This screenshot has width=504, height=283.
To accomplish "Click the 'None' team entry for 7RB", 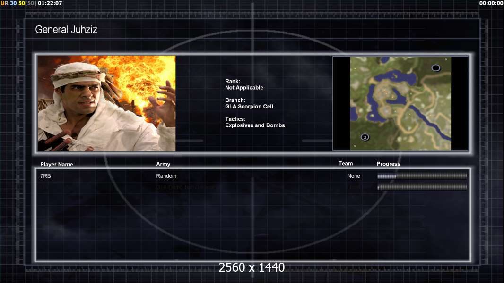I will (x=354, y=176).
